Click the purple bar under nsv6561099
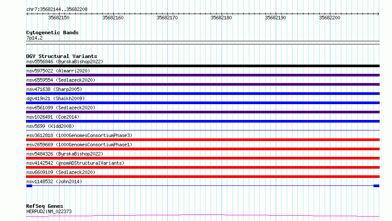The width and height of the screenshot is (392, 221). (x=203, y=112)
